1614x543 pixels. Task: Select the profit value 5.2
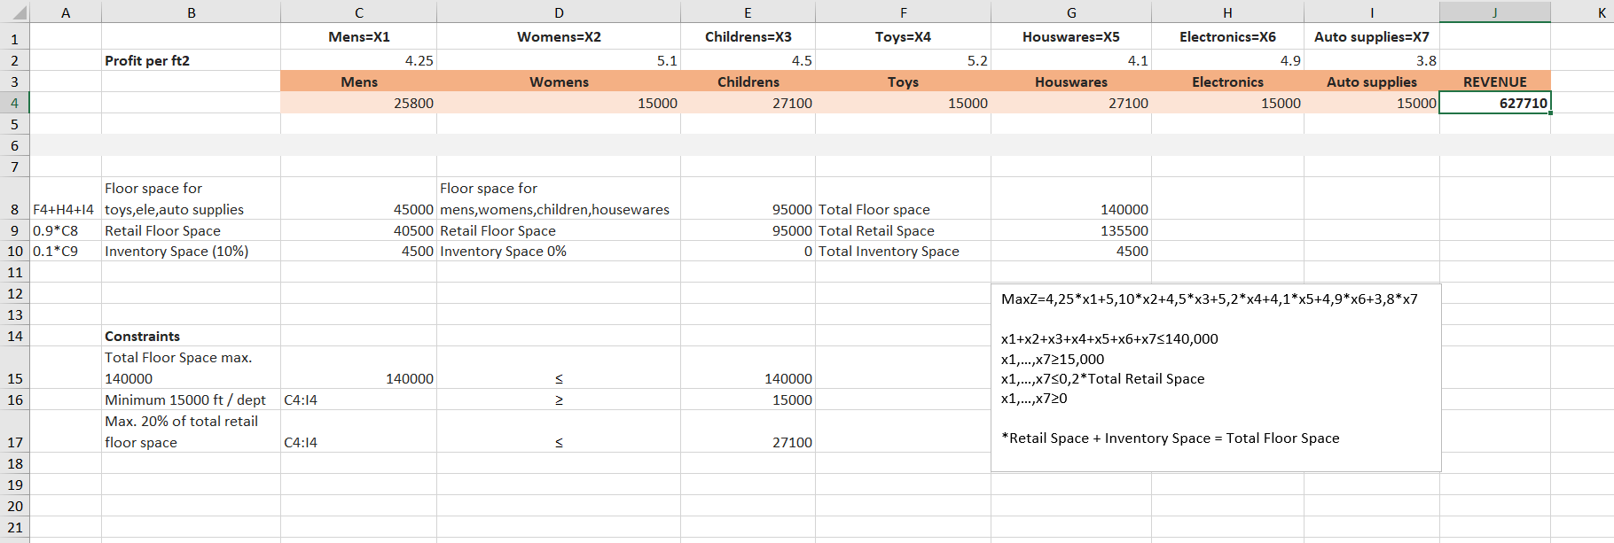tap(903, 60)
